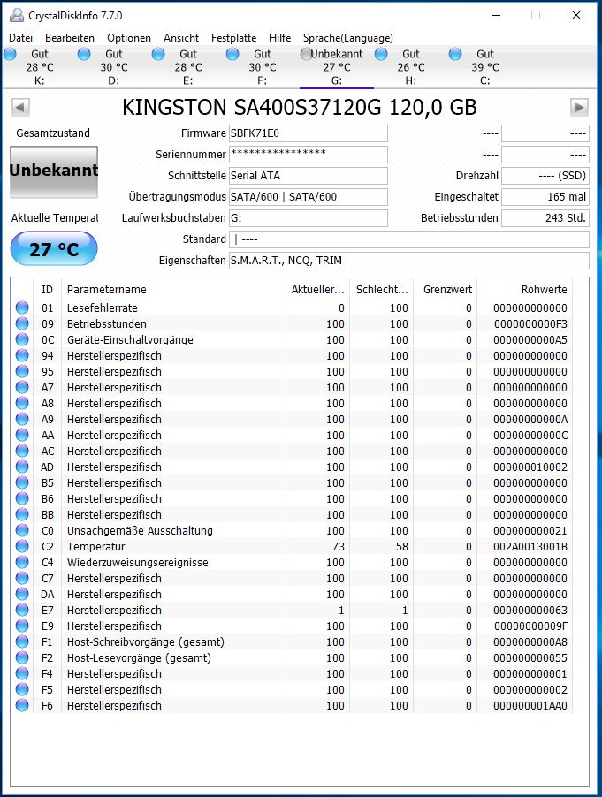Click status icon of row ID DA
602x797 pixels.
[22, 594]
